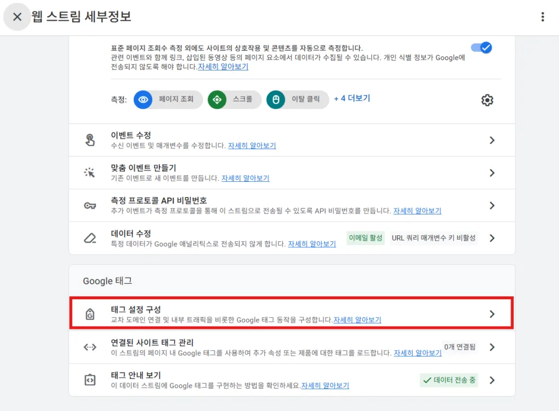The height and width of the screenshot is (411, 559).
Task: Turn off the enhanced measurement switch
Action: [481, 47]
